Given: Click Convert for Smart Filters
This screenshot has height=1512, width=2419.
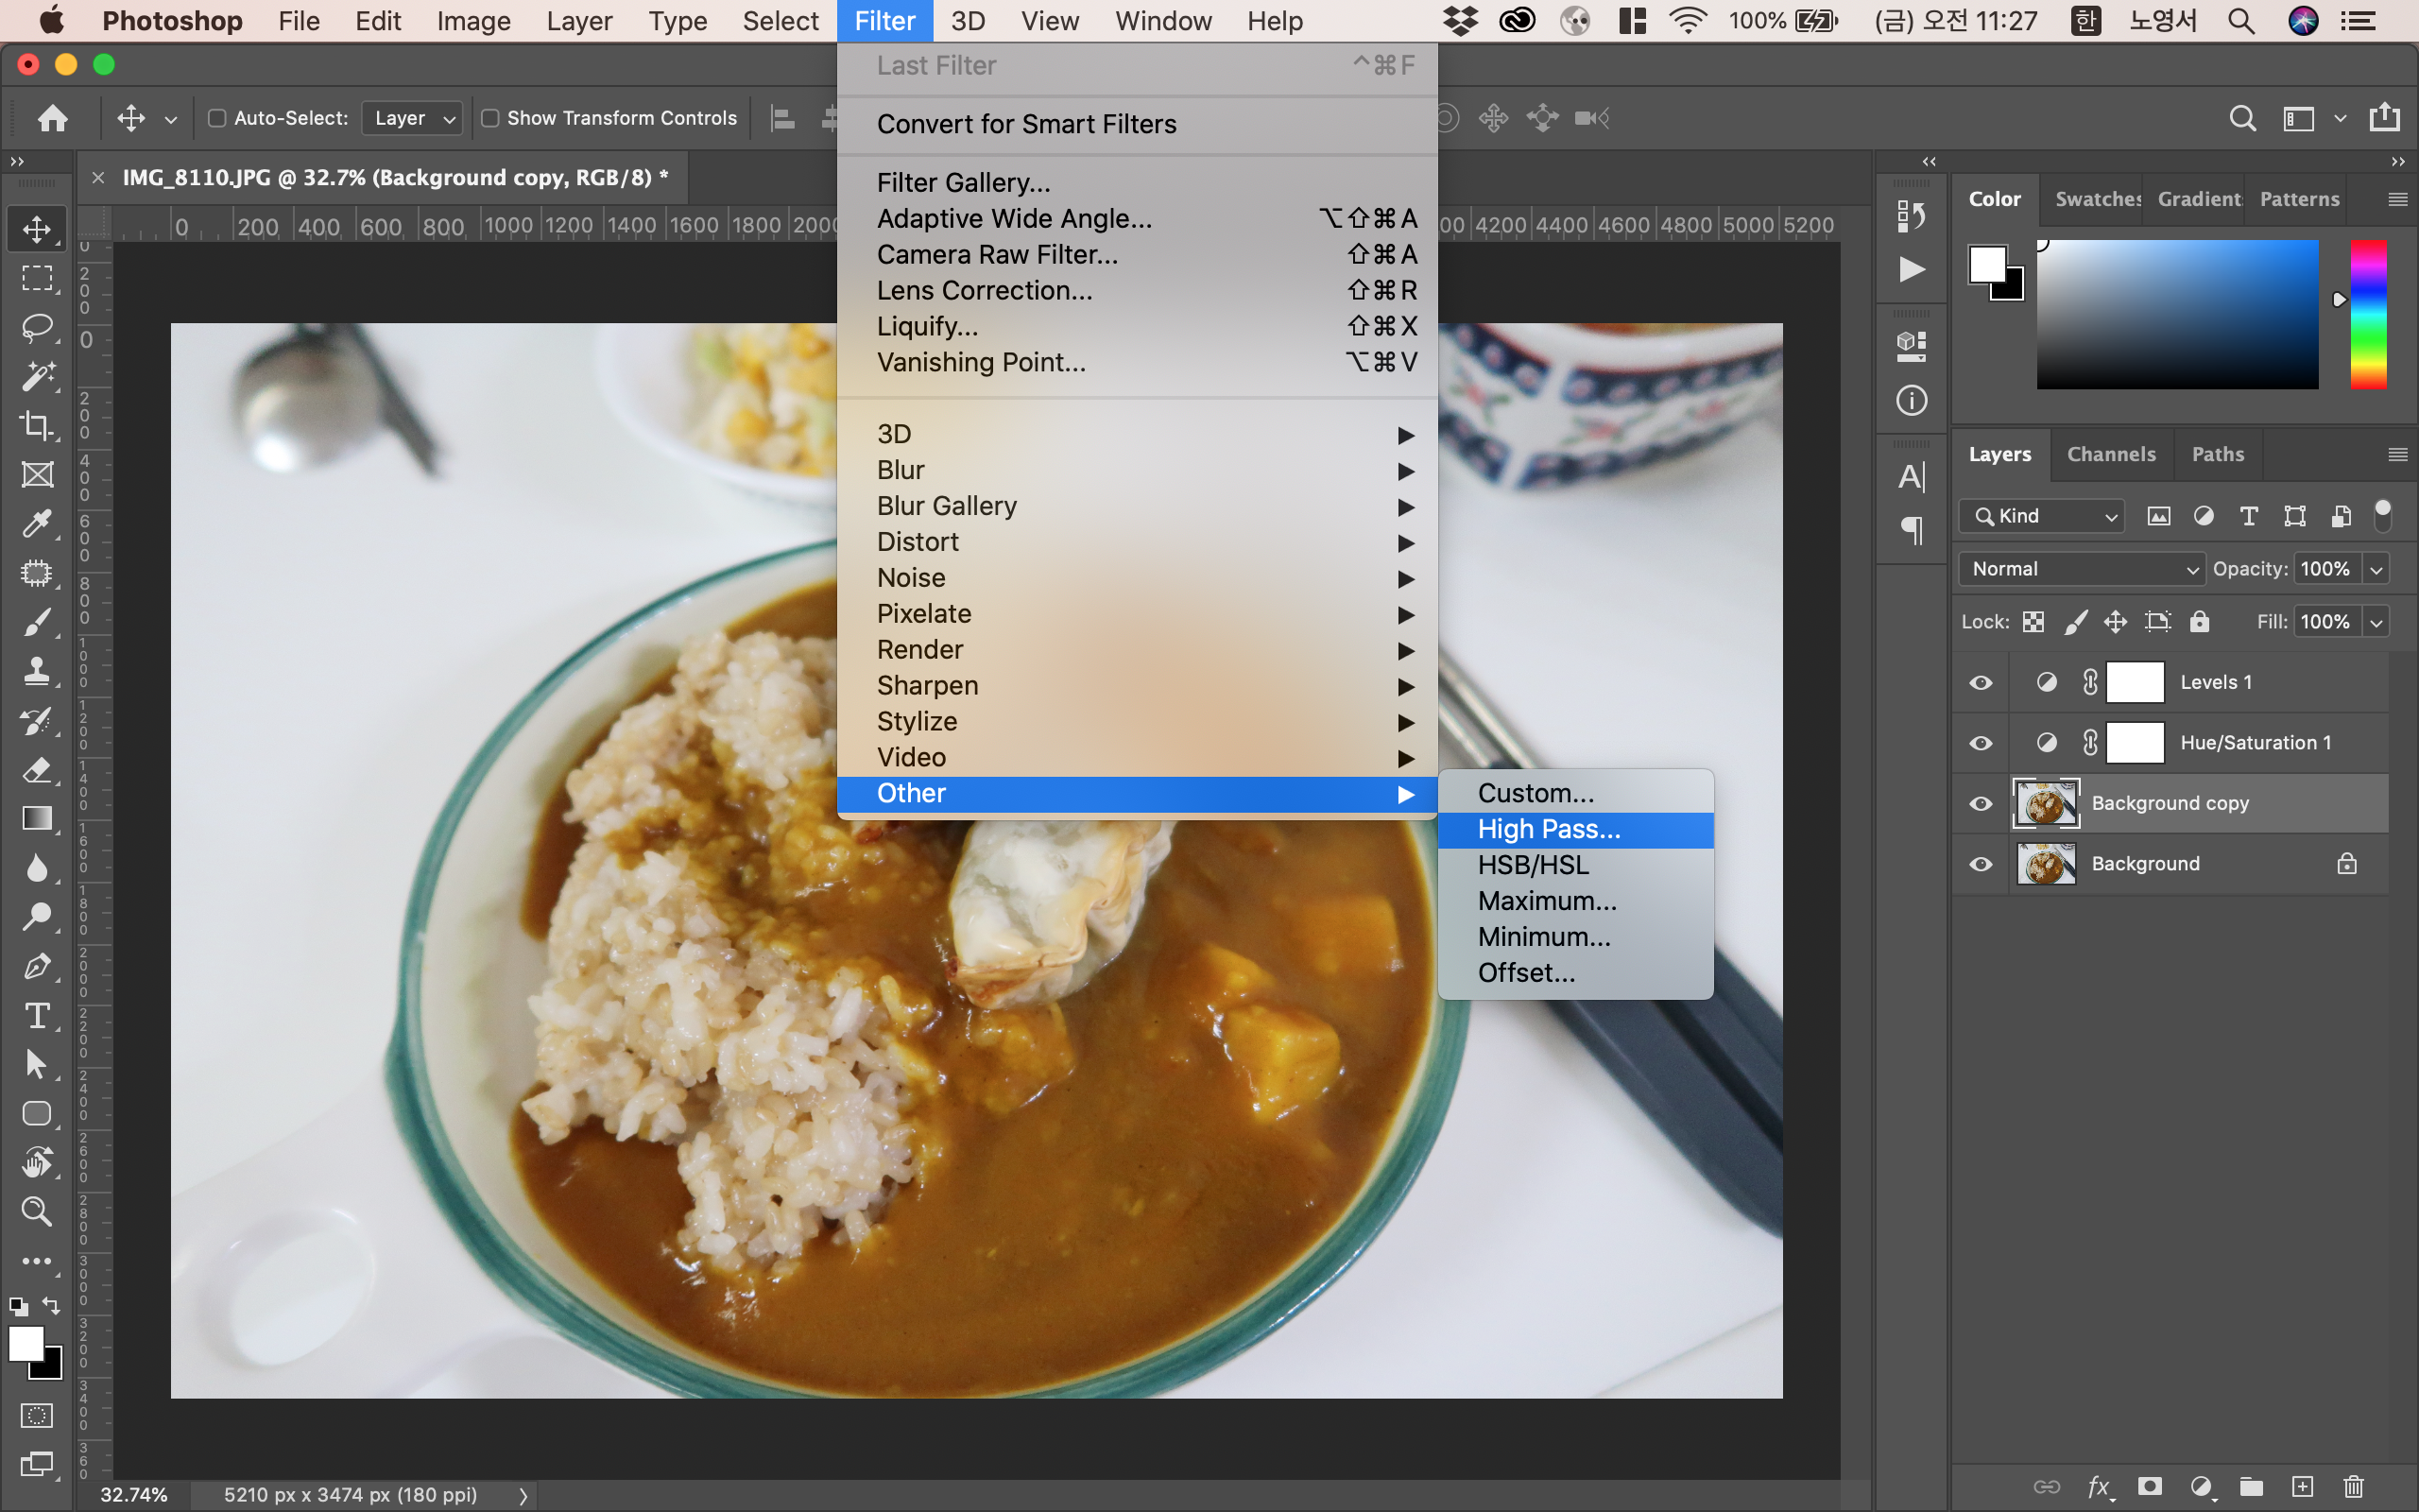Looking at the screenshot, I should [x=1025, y=124].
